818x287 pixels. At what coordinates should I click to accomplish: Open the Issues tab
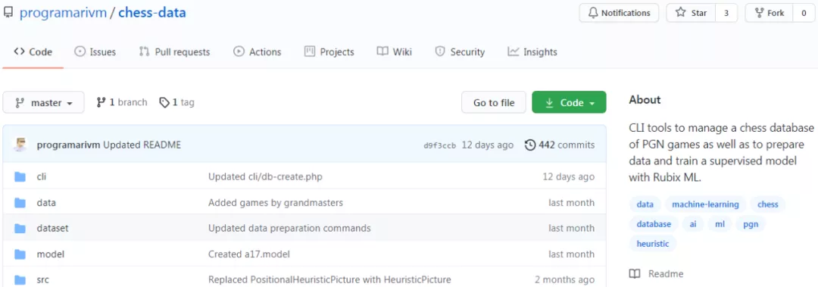[95, 51]
